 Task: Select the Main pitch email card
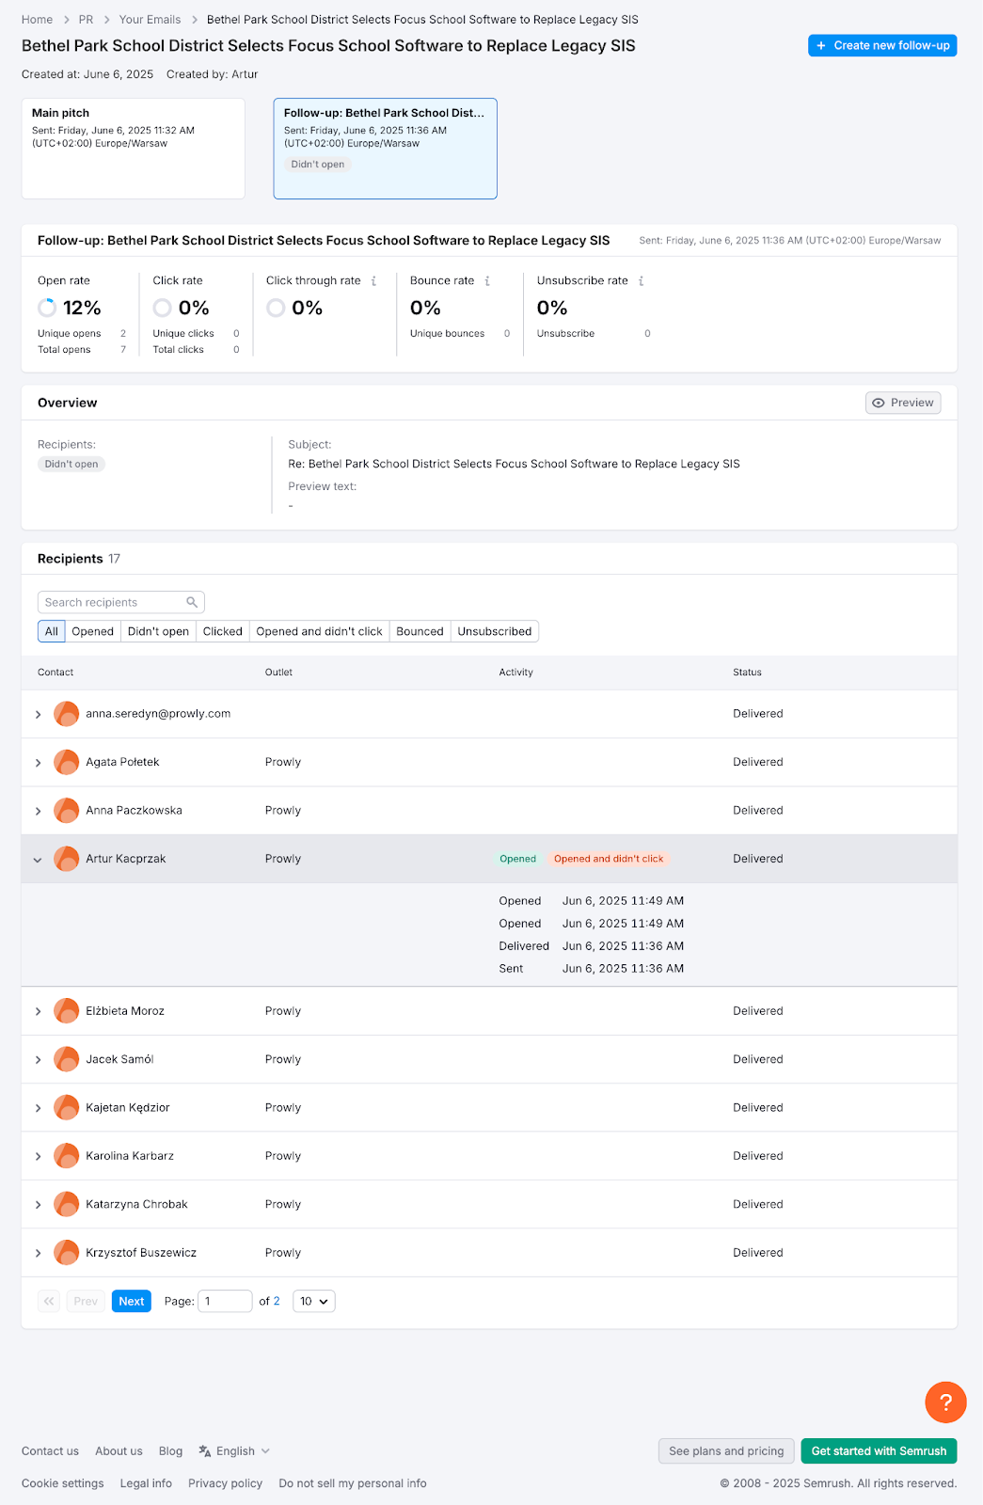pos(133,149)
